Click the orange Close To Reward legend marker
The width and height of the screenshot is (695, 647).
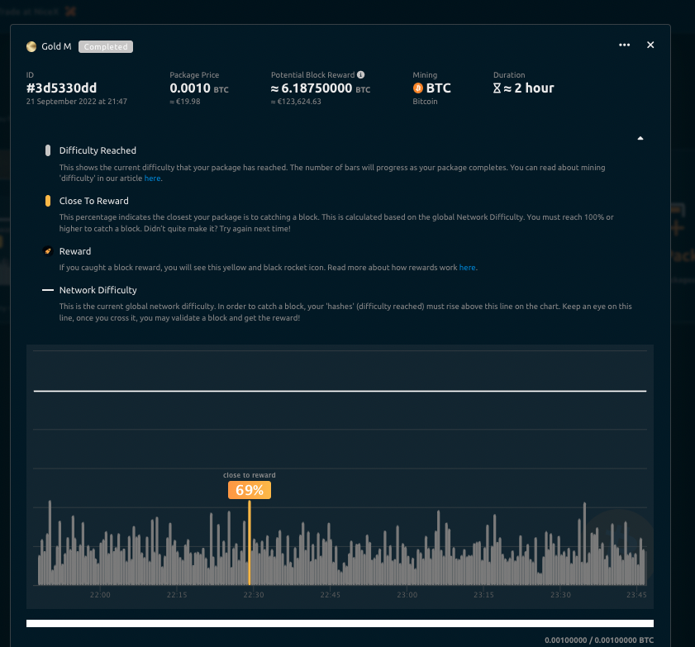(48, 201)
